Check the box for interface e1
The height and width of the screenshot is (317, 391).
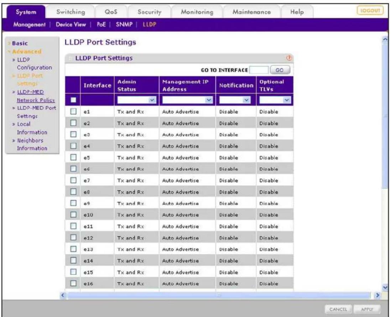click(x=73, y=111)
